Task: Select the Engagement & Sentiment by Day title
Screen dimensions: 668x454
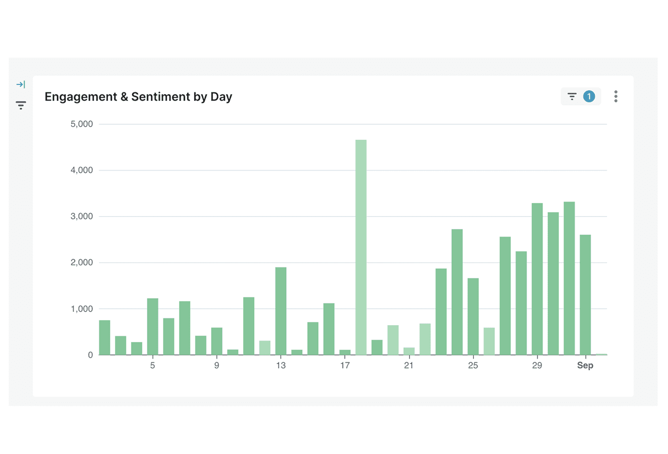Action: point(138,97)
